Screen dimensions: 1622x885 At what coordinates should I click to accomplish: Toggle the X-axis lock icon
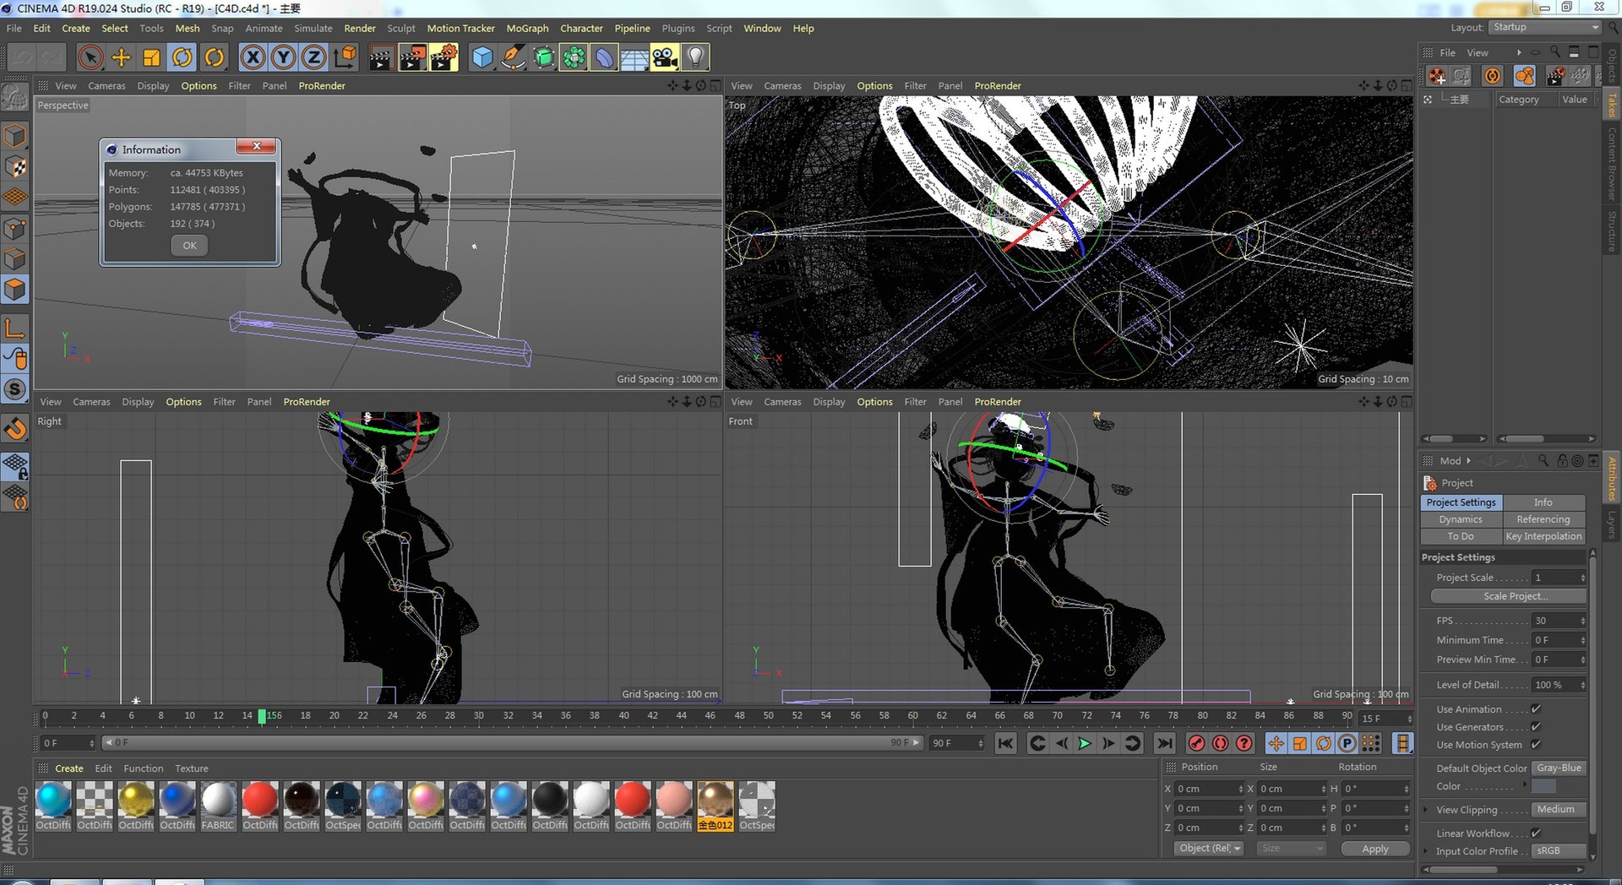(252, 57)
